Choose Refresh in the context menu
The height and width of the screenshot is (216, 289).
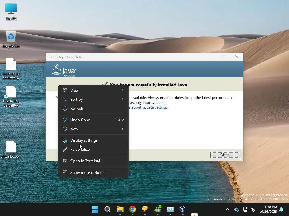tap(93, 108)
